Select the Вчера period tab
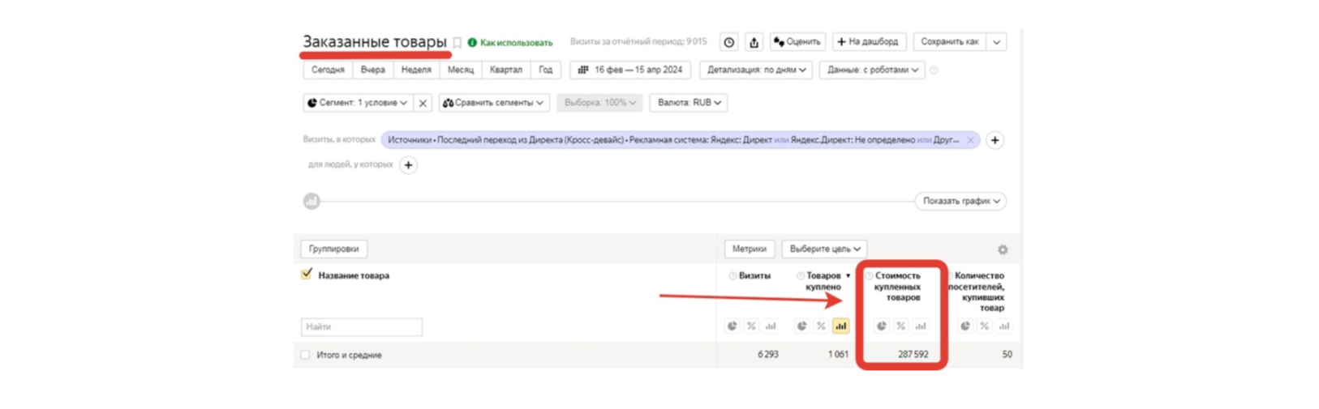This screenshot has width=1319, height=409. (x=373, y=70)
